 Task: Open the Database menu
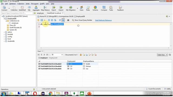12,4
